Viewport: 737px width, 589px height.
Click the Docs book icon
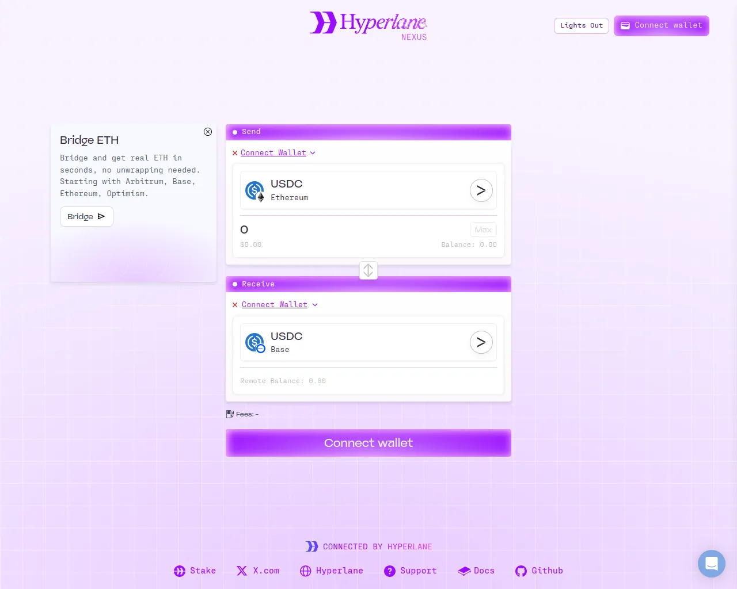pyautogui.click(x=464, y=571)
